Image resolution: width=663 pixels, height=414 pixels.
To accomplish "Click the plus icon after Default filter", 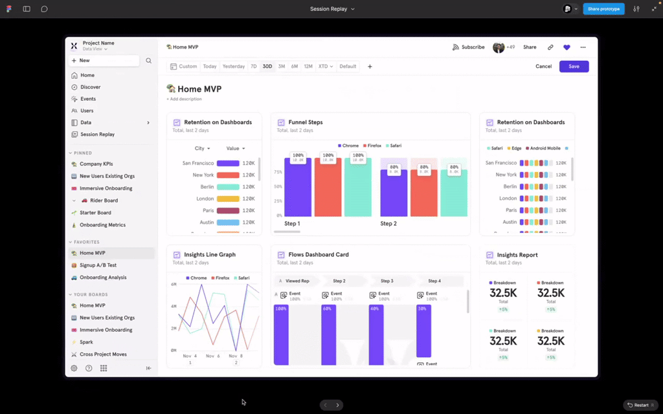I will pos(370,67).
